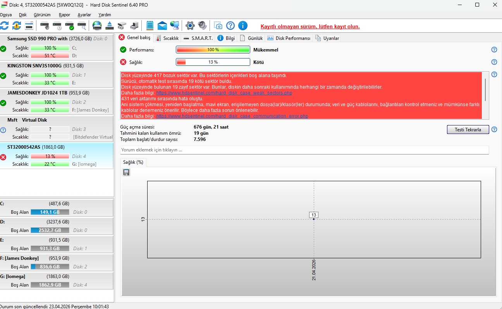The image size is (502, 309).
Task: Select the Sağlık (%) graph tab
Action: [133, 162]
